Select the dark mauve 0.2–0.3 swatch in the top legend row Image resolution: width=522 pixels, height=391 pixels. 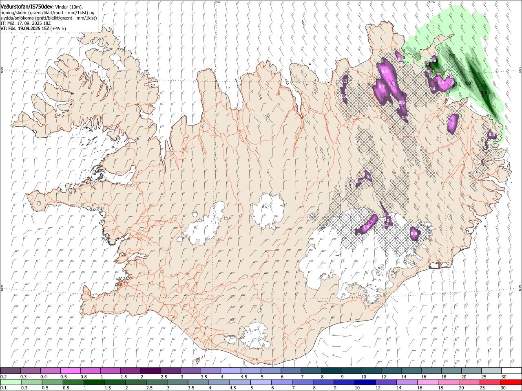click(x=11, y=371)
